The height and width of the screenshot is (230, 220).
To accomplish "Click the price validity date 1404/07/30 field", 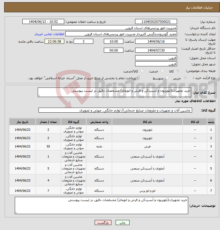I will (x=156, y=50).
